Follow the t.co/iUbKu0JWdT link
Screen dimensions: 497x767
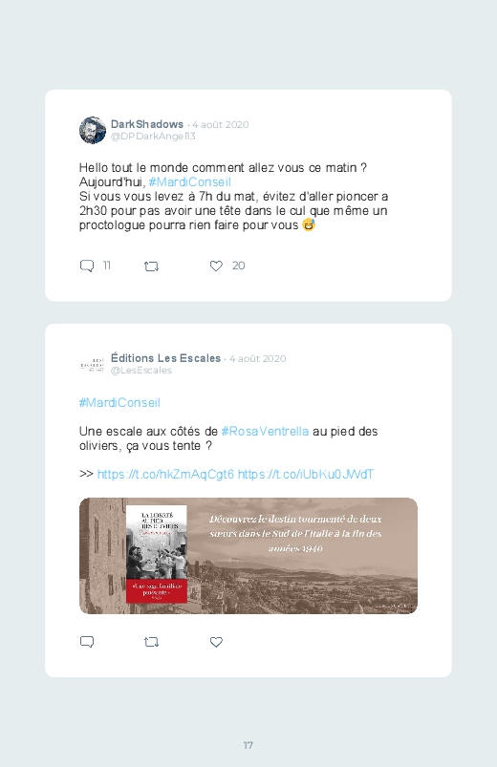(x=306, y=474)
